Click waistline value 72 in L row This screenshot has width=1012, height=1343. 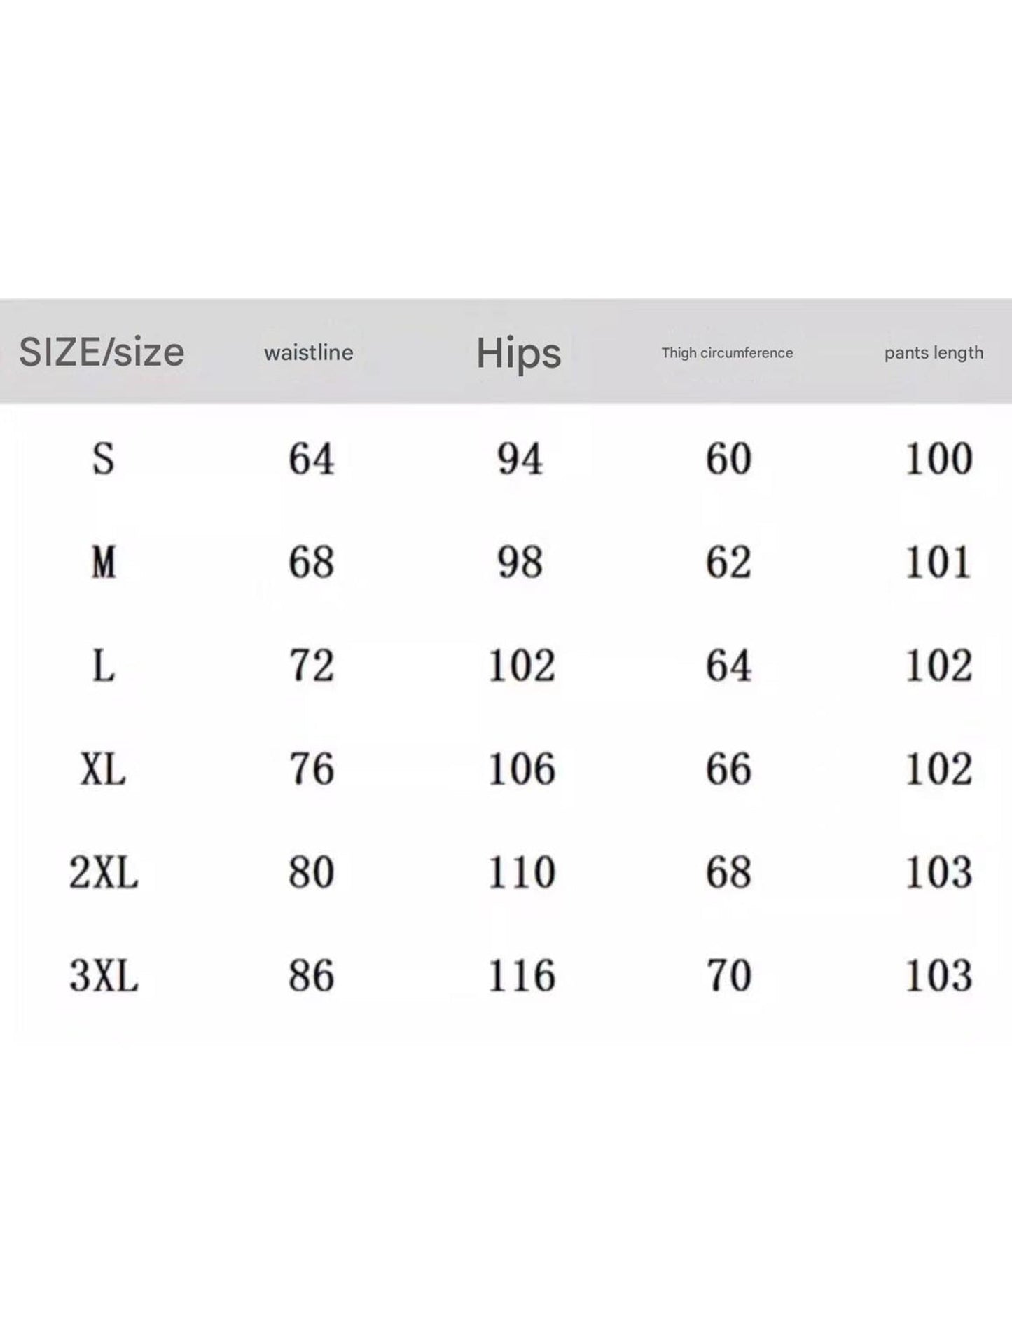point(312,666)
